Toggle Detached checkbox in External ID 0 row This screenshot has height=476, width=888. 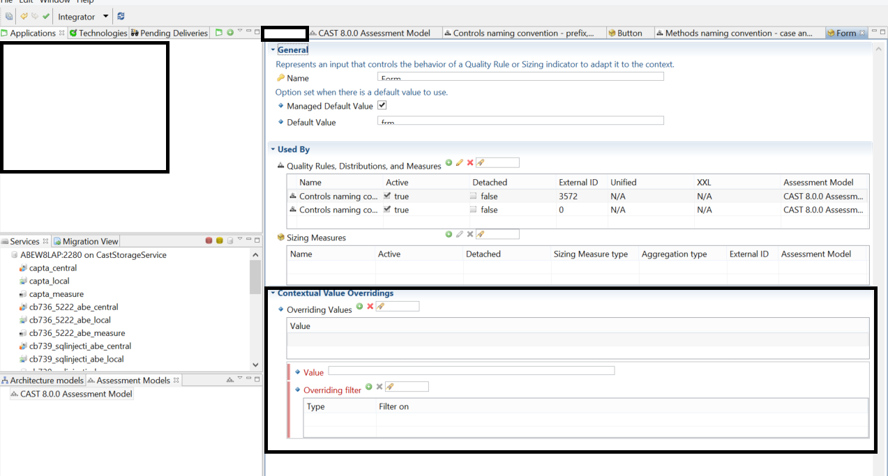[474, 209]
